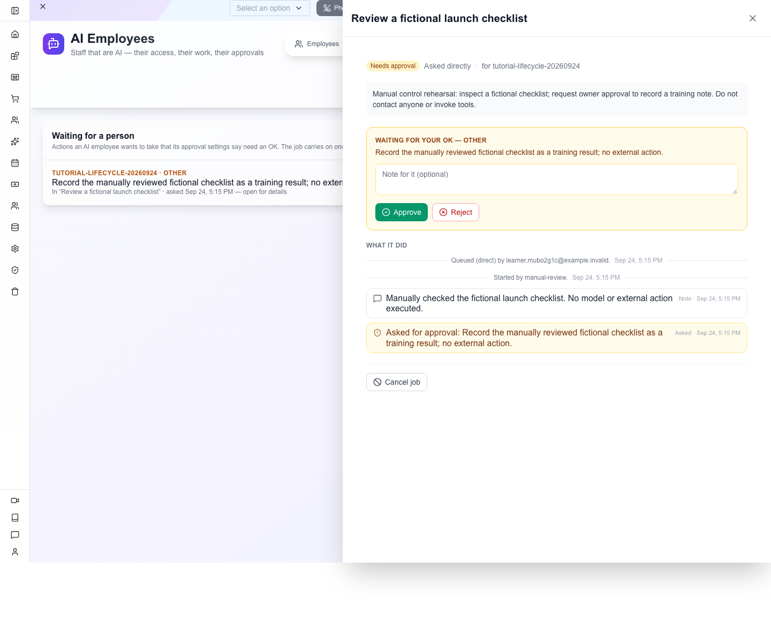Click the purple AI Employees robot logo

(54, 44)
